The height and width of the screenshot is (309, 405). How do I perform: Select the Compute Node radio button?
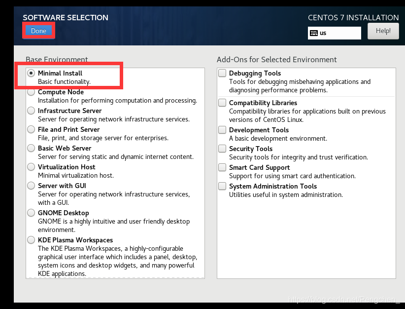31,92
